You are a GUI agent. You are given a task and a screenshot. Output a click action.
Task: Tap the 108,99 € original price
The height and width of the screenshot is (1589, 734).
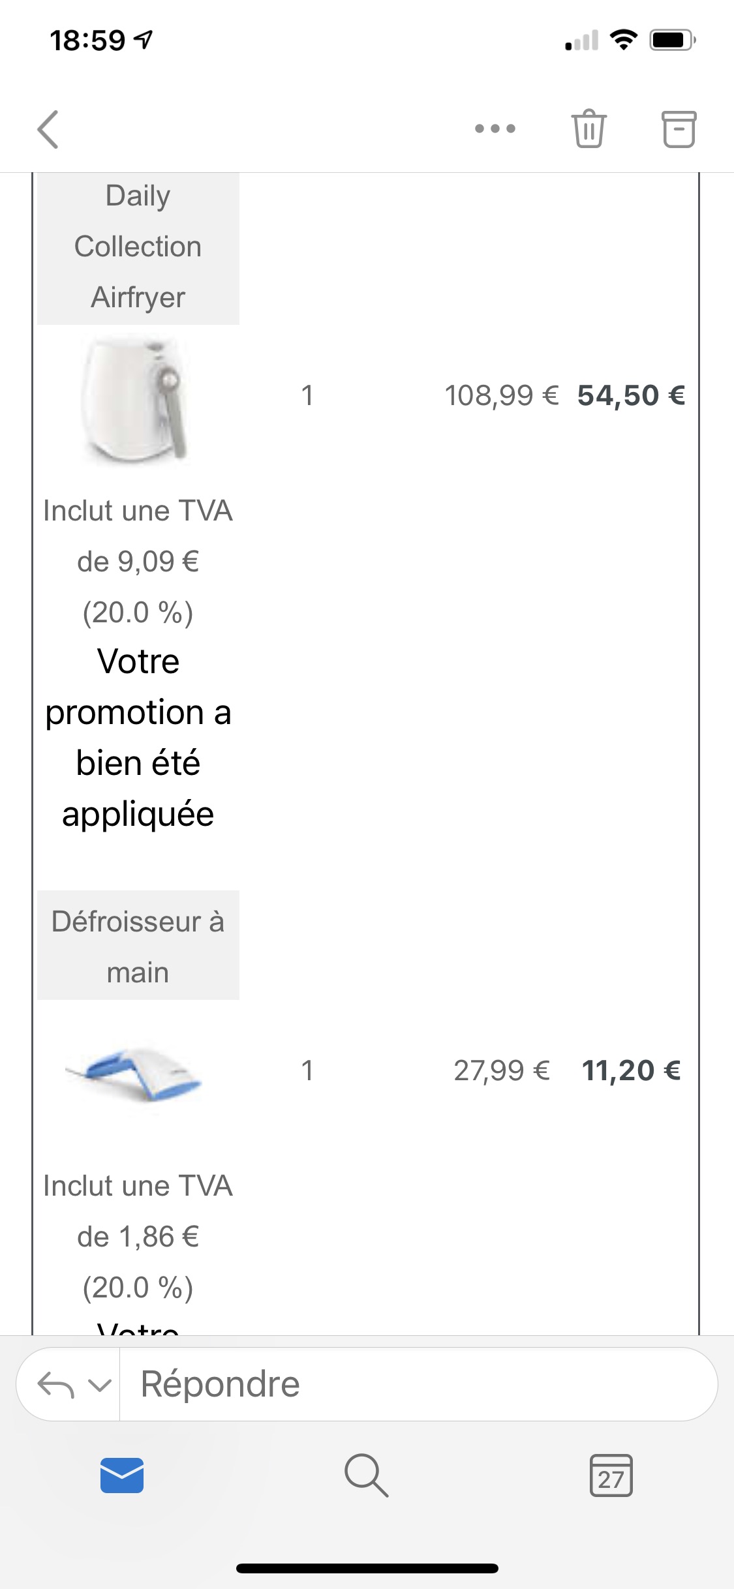501,395
